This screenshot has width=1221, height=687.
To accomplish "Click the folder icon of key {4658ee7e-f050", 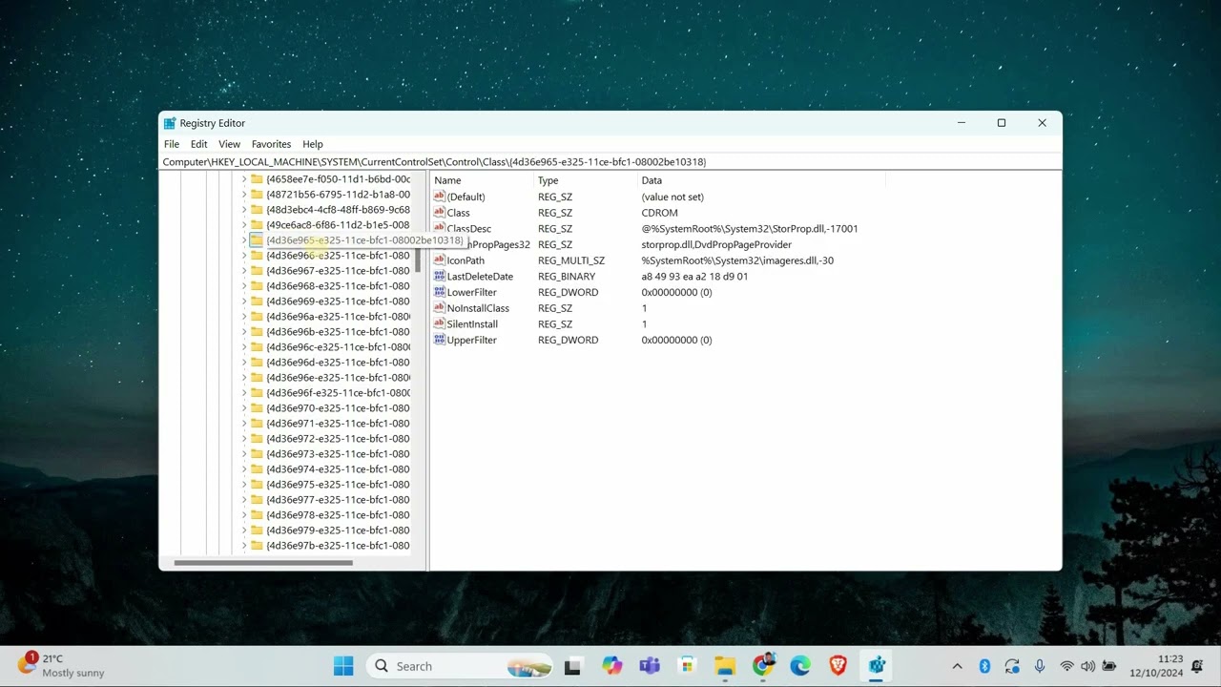I will tap(257, 179).
